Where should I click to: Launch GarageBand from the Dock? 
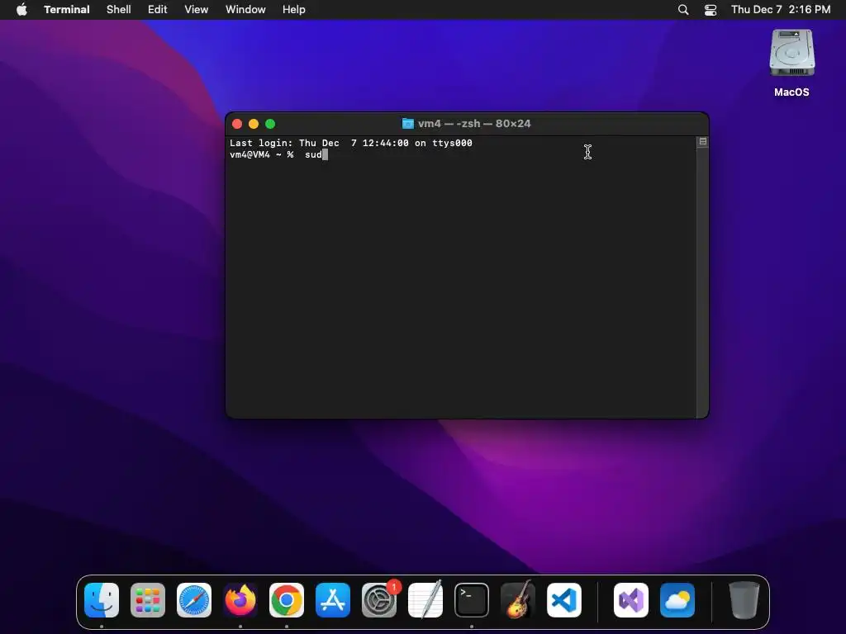coord(518,600)
